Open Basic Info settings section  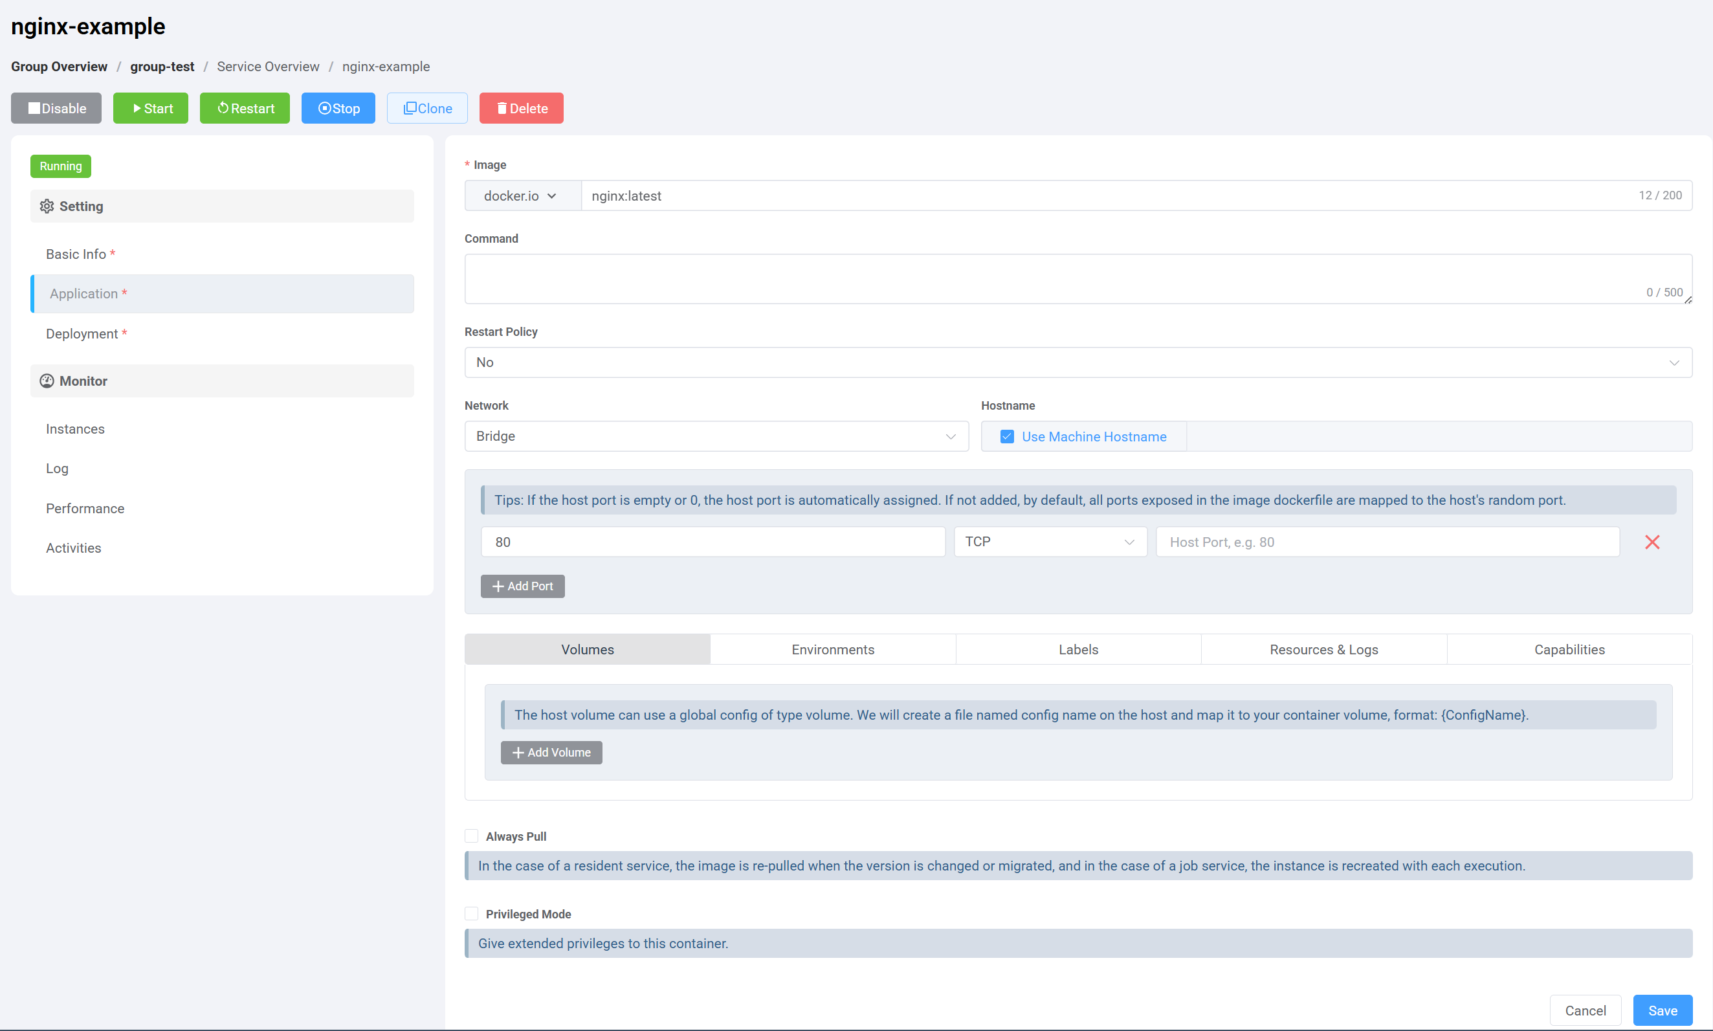pyautogui.click(x=222, y=254)
